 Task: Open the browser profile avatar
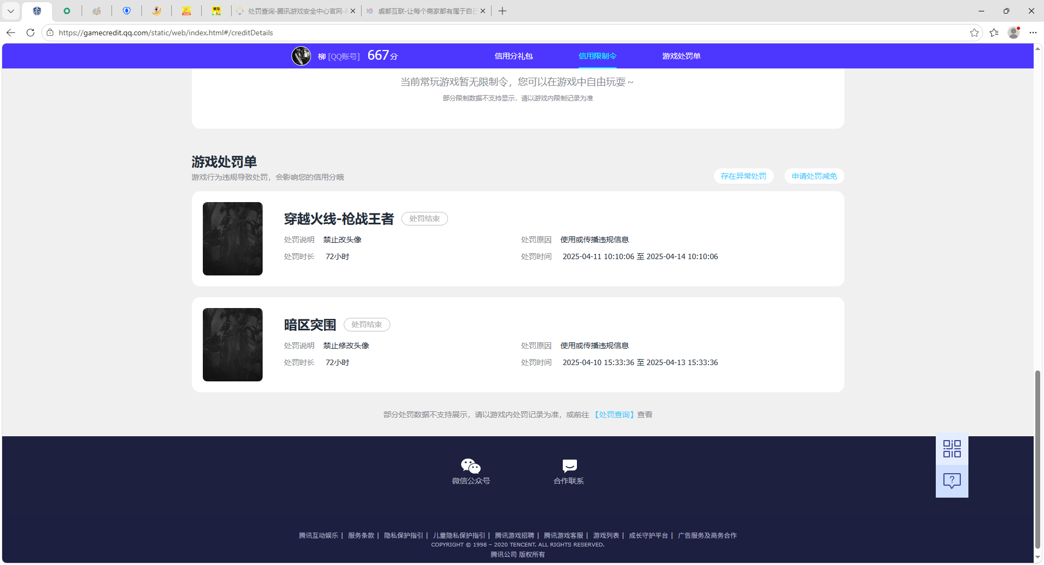1014,33
